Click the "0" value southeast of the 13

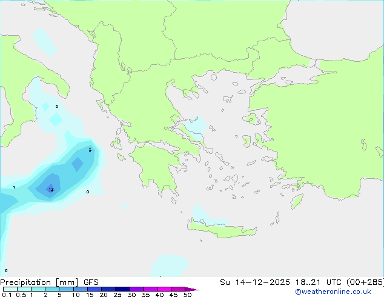pyautogui.click(x=88, y=192)
